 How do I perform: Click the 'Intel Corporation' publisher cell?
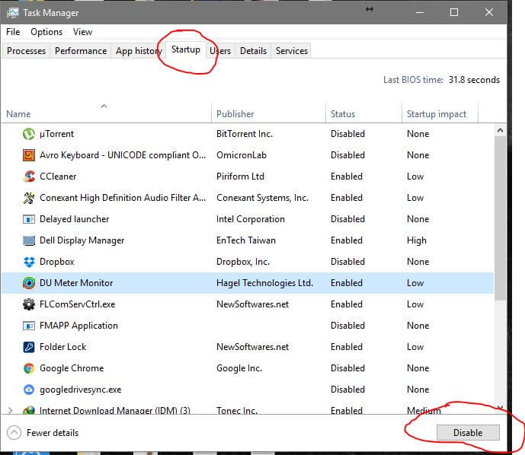click(251, 219)
